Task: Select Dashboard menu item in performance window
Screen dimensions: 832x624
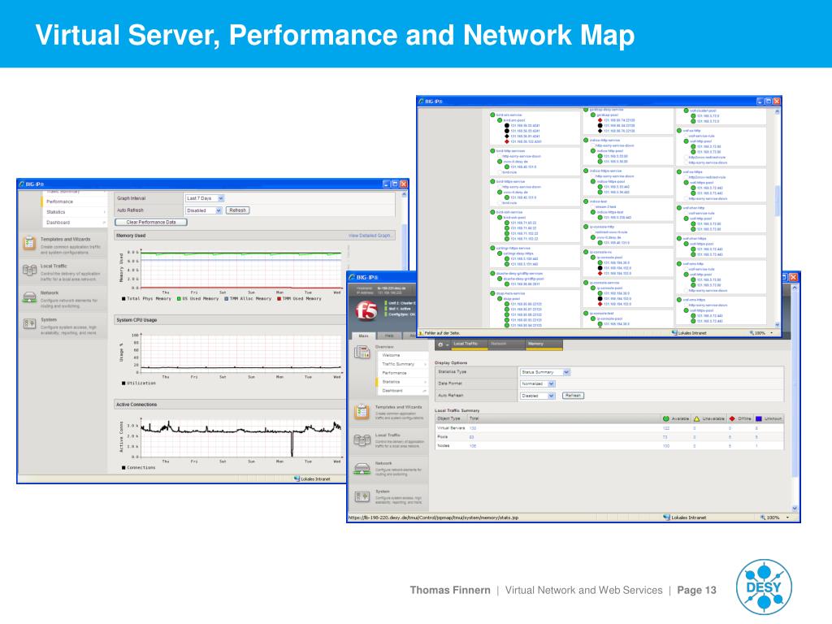Action: coord(58,223)
